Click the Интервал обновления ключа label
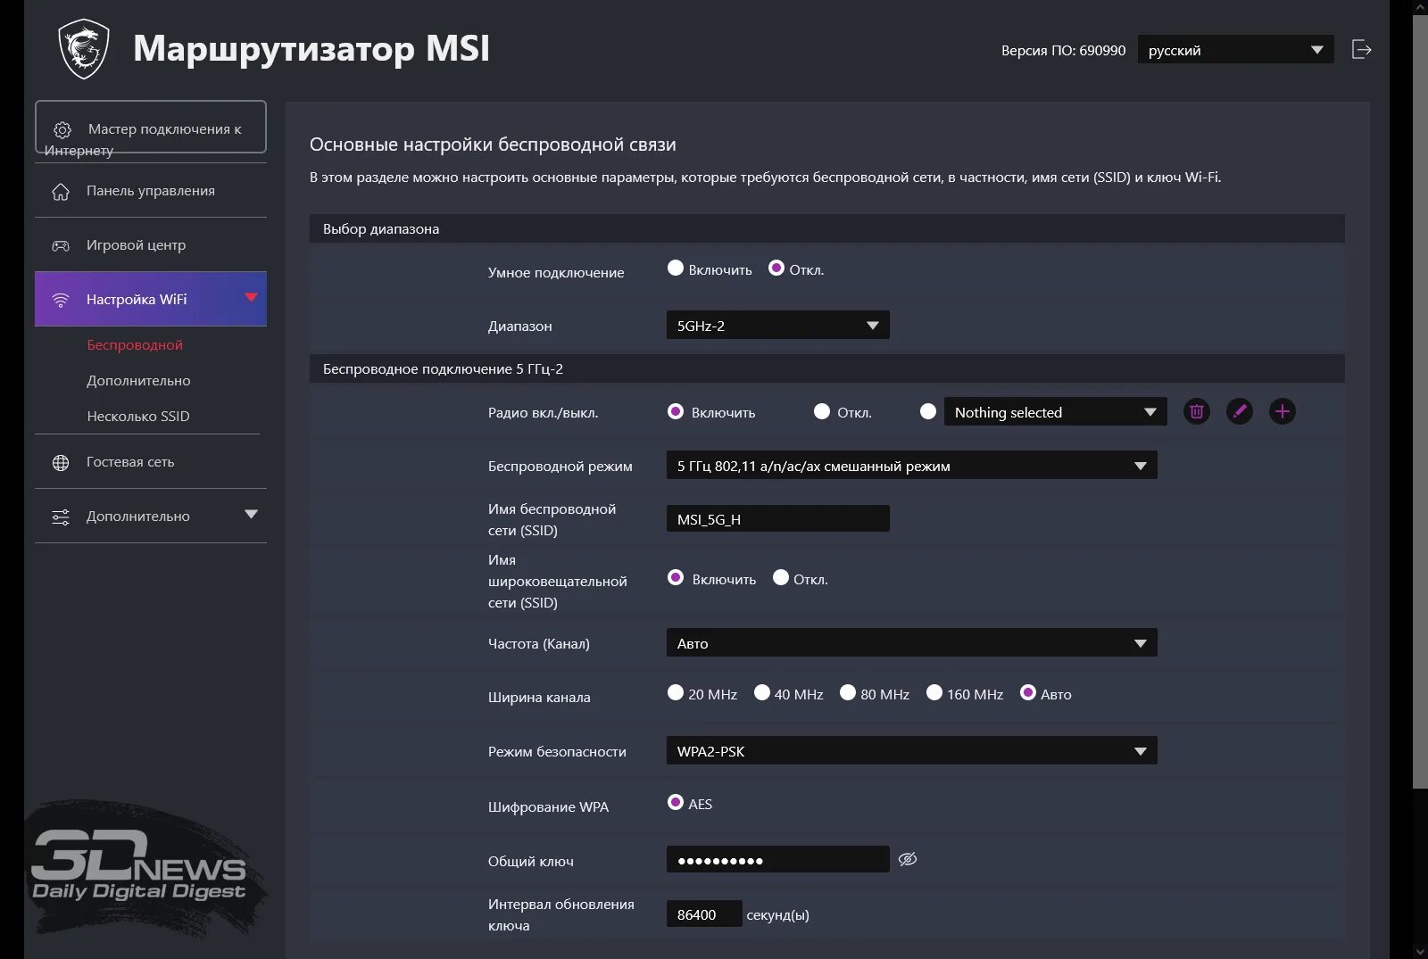The height and width of the screenshot is (959, 1428). (x=561, y=914)
